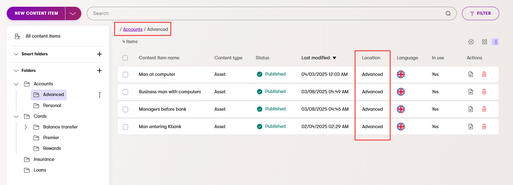513x185 pixels.
Task: Add a new smart folder
Action: click(x=99, y=54)
